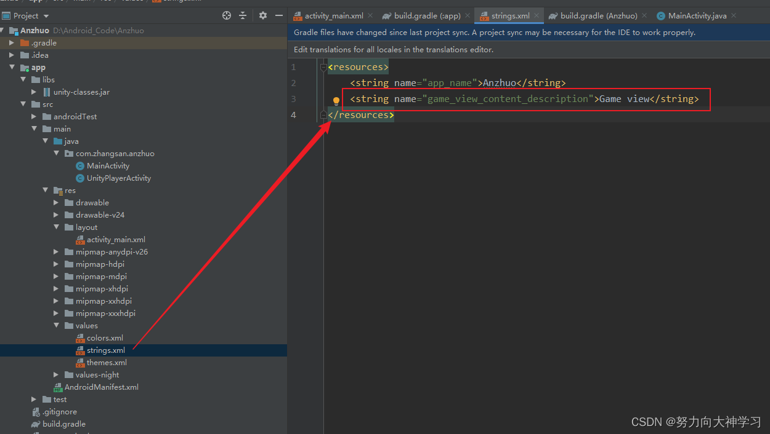Hide the Project tool window with the minus icon
The width and height of the screenshot is (770, 434).
(x=278, y=15)
